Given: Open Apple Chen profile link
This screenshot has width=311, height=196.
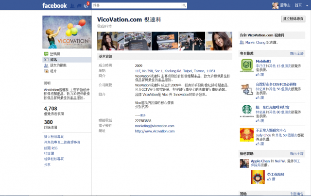Looking at the screenshot, I should point(260,161).
